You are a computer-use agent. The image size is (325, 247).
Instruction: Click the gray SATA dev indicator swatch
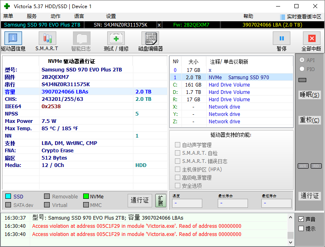[x=8, y=205]
